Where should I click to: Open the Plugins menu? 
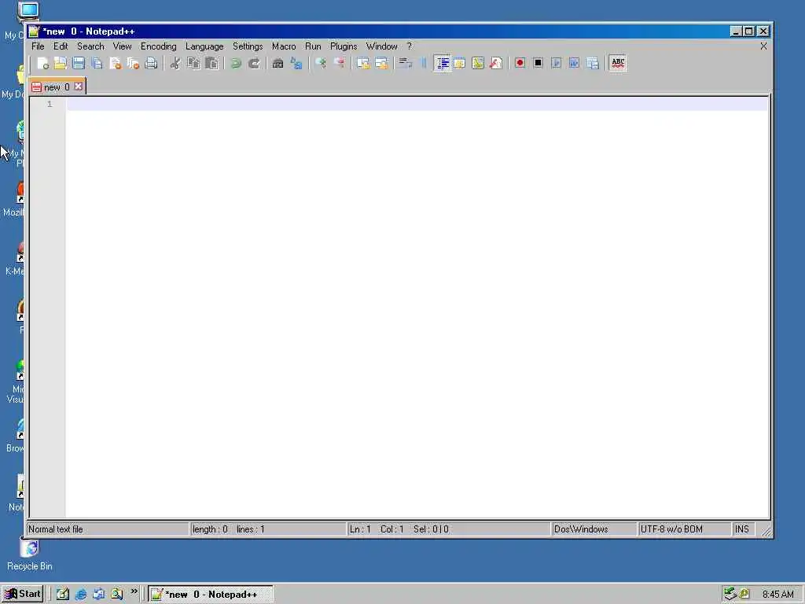pyautogui.click(x=344, y=46)
